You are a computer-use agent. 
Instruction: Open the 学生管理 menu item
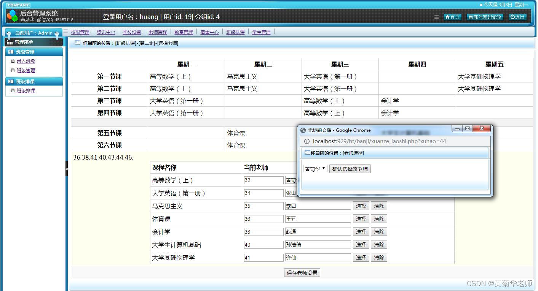[261, 32]
